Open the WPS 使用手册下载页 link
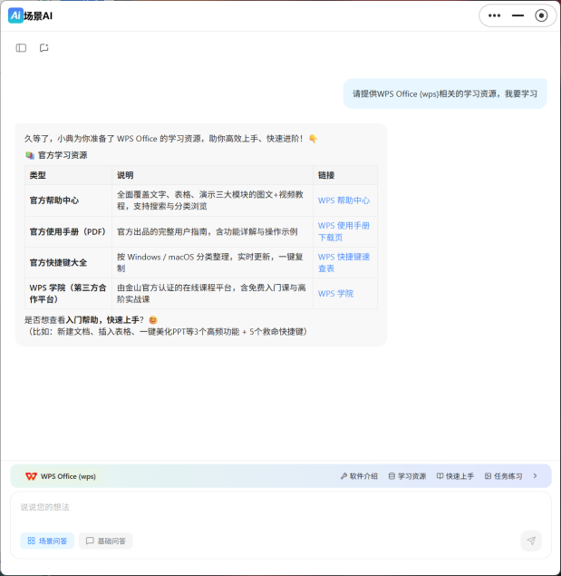This screenshot has height=576, width=561. pos(343,231)
